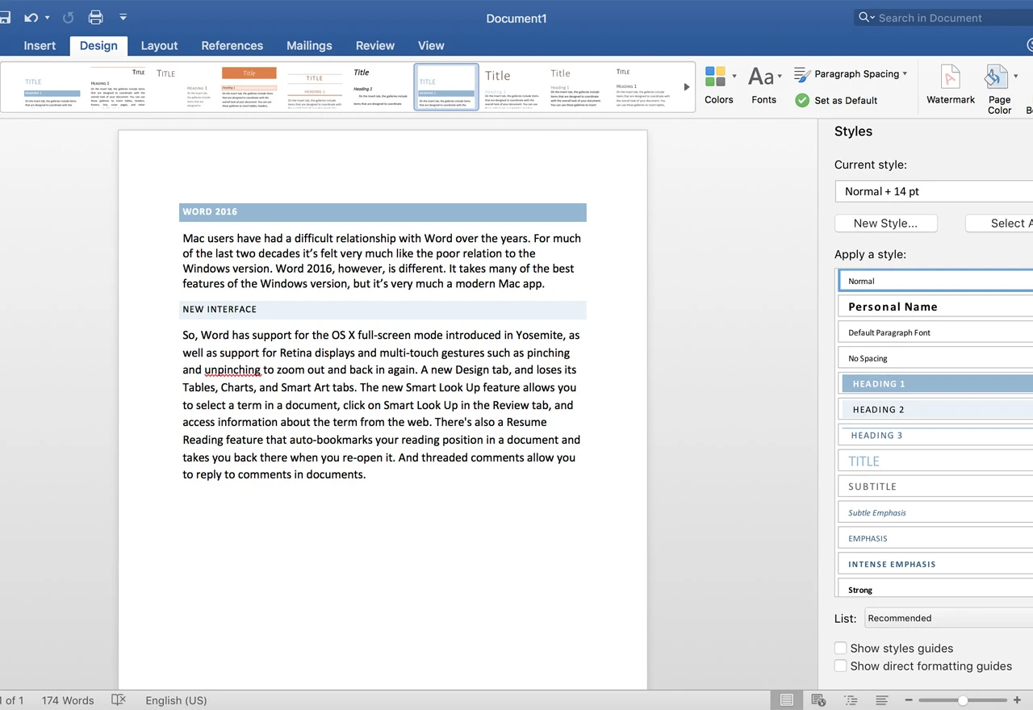Apply the first document style set thumbnail

coord(52,87)
